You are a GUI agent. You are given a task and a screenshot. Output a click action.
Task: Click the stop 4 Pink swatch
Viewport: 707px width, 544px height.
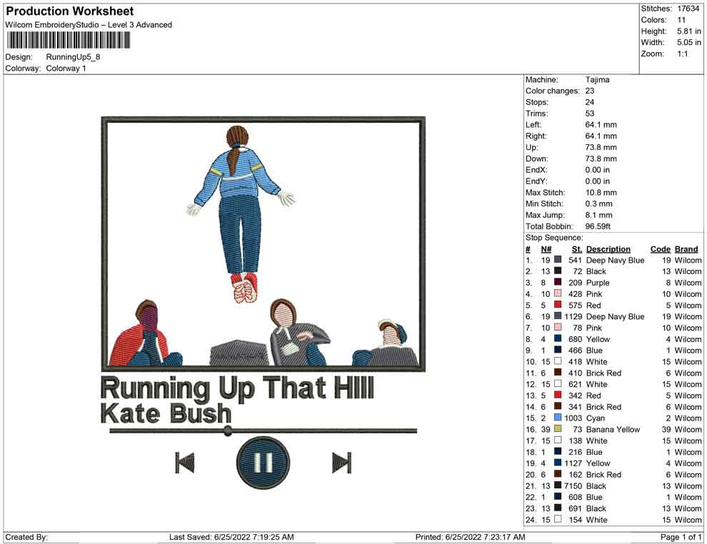pos(558,293)
